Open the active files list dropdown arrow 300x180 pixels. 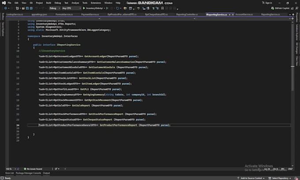click(x=290, y=15)
